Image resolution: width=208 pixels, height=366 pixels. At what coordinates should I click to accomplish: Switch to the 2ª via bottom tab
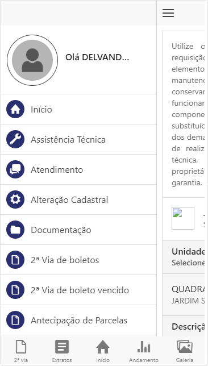tap(21, 351)
